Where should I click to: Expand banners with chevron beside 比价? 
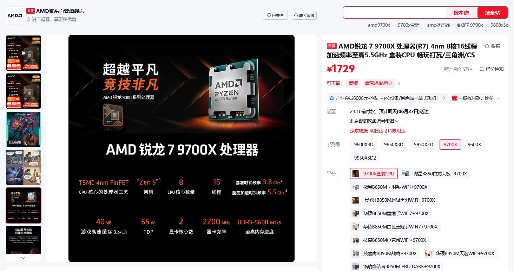pos(498,98)
